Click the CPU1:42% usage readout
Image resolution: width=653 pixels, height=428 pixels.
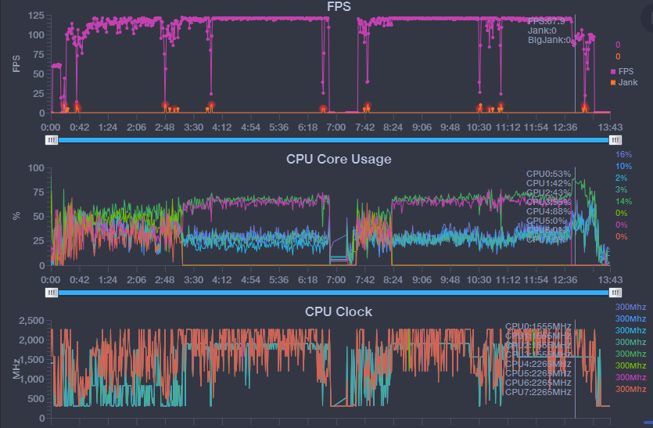548,183
